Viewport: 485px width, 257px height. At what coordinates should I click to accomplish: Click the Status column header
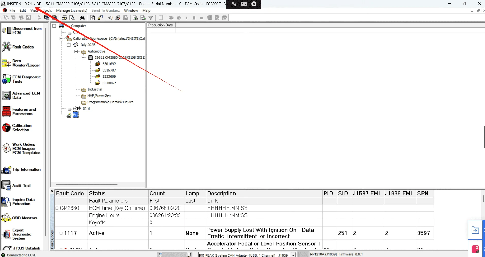[x=118, y=194]
